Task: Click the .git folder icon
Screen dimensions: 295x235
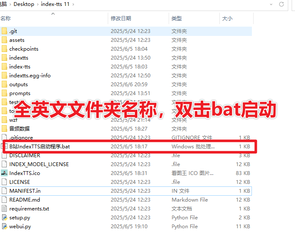Action: pos(4,31)
